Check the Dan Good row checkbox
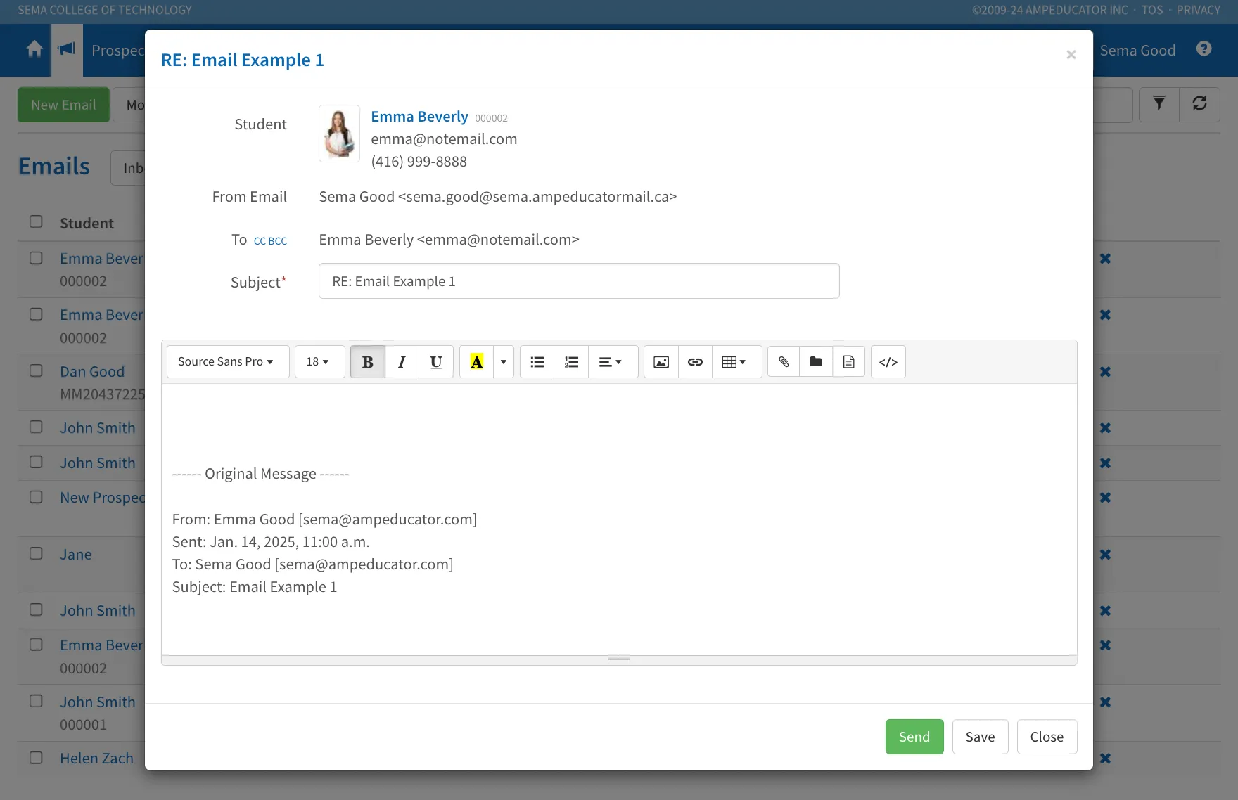 36,370
